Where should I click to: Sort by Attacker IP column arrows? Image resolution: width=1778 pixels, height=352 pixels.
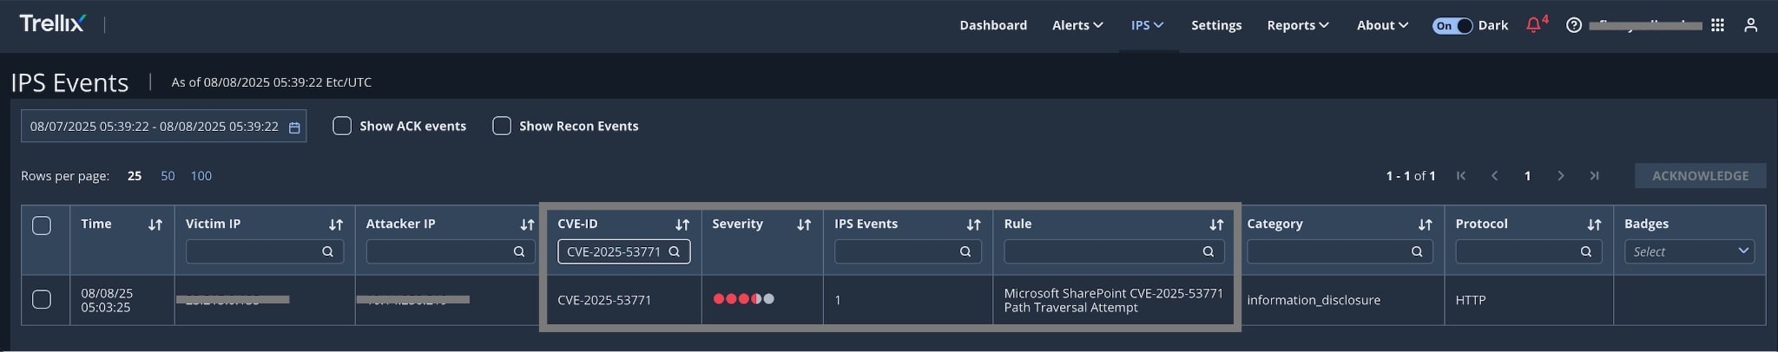click(527, 225)
